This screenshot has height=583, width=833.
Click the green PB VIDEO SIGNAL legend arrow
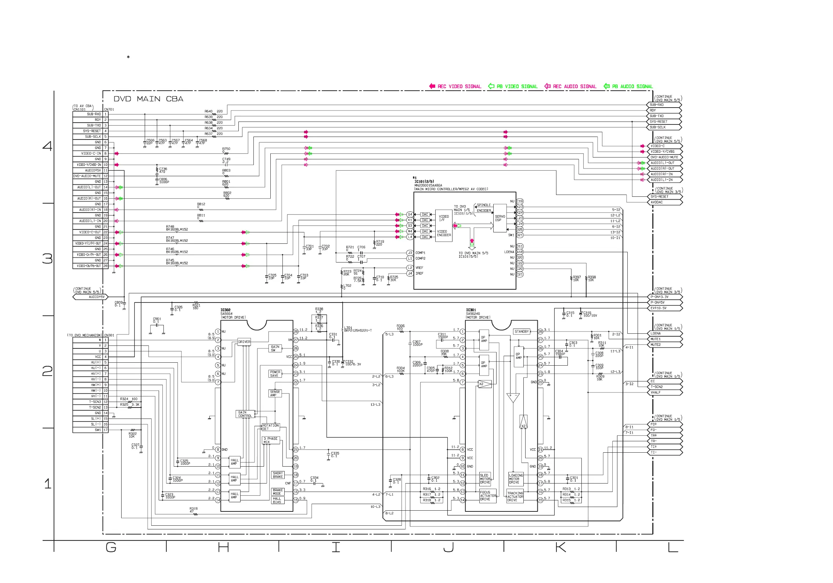(x=491, y=86)
